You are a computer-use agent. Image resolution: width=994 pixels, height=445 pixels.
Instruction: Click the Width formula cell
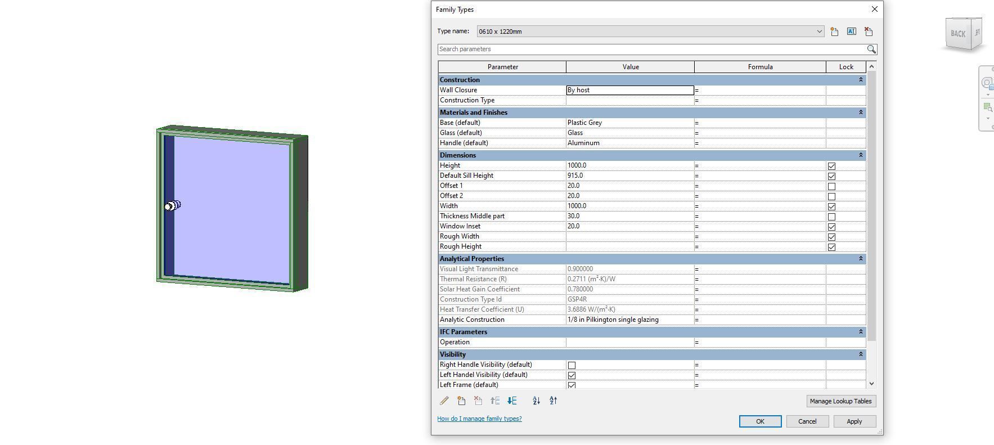[x=760, y=206]
